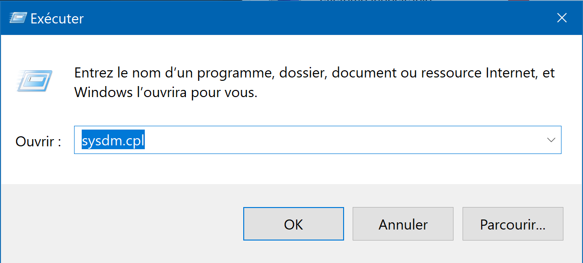Expand the Ouvrir history dropdown arrow
583x263 pixels.
coord(551,140)
